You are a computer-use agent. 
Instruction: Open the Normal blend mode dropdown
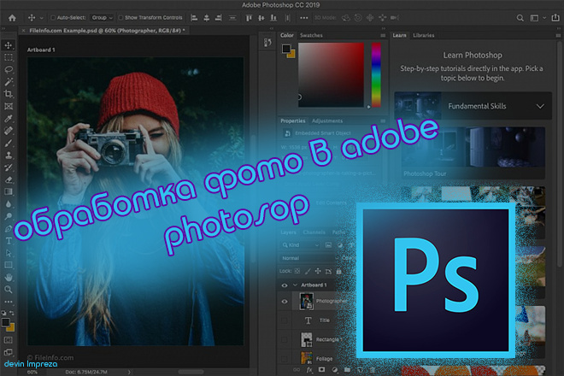tap(309, 258)
